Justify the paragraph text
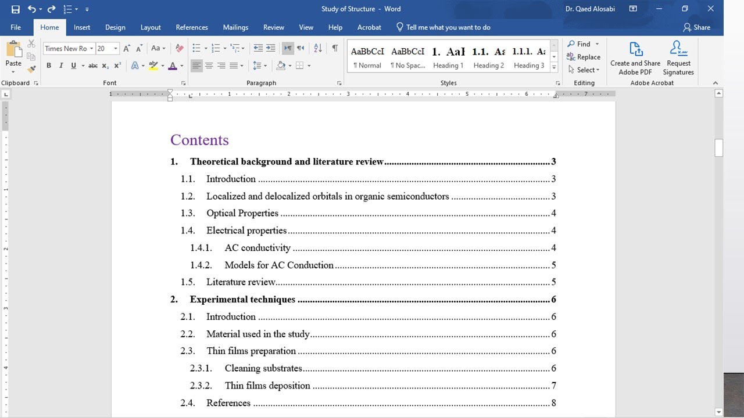This screenshot has height=418, width=744. pos(234,66)
